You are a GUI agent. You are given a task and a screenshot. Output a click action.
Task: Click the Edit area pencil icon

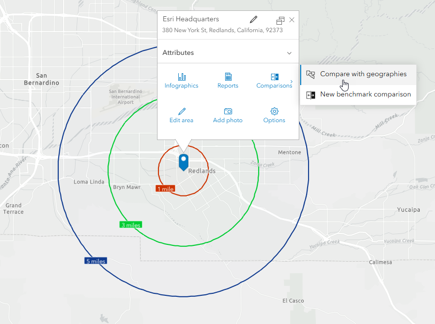click(182, 111)
